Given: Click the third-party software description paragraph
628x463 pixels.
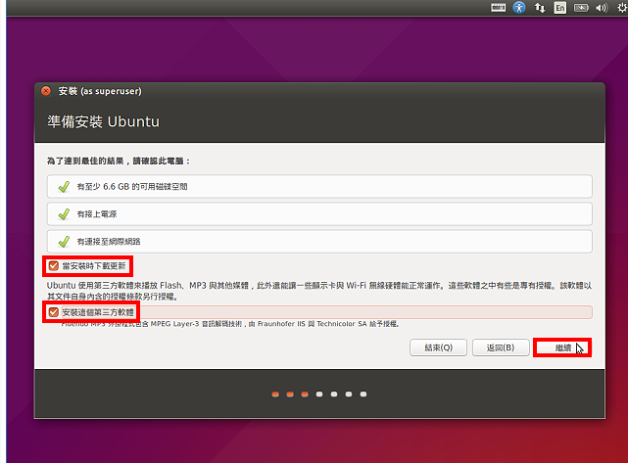Looking at the screenshot, I should tap(319, 291).
